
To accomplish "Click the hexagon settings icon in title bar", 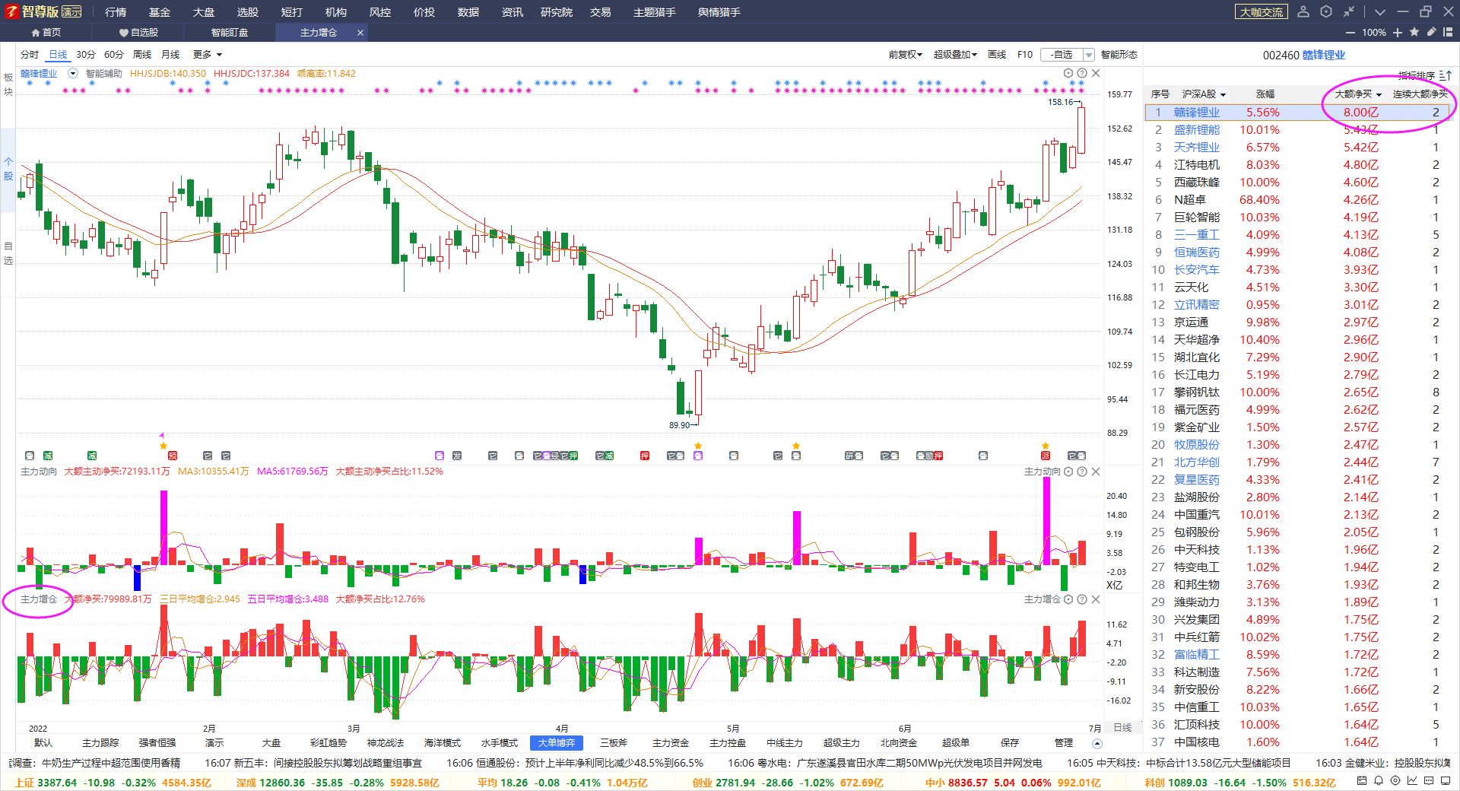I will 1326,11.
